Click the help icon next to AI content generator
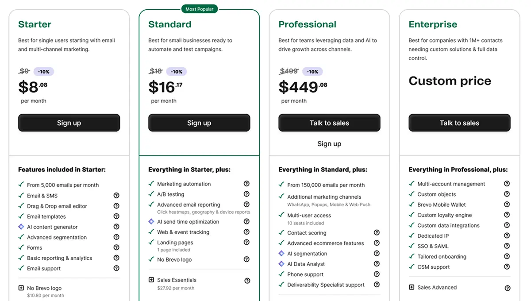The image size is (531, 301). 116,227
